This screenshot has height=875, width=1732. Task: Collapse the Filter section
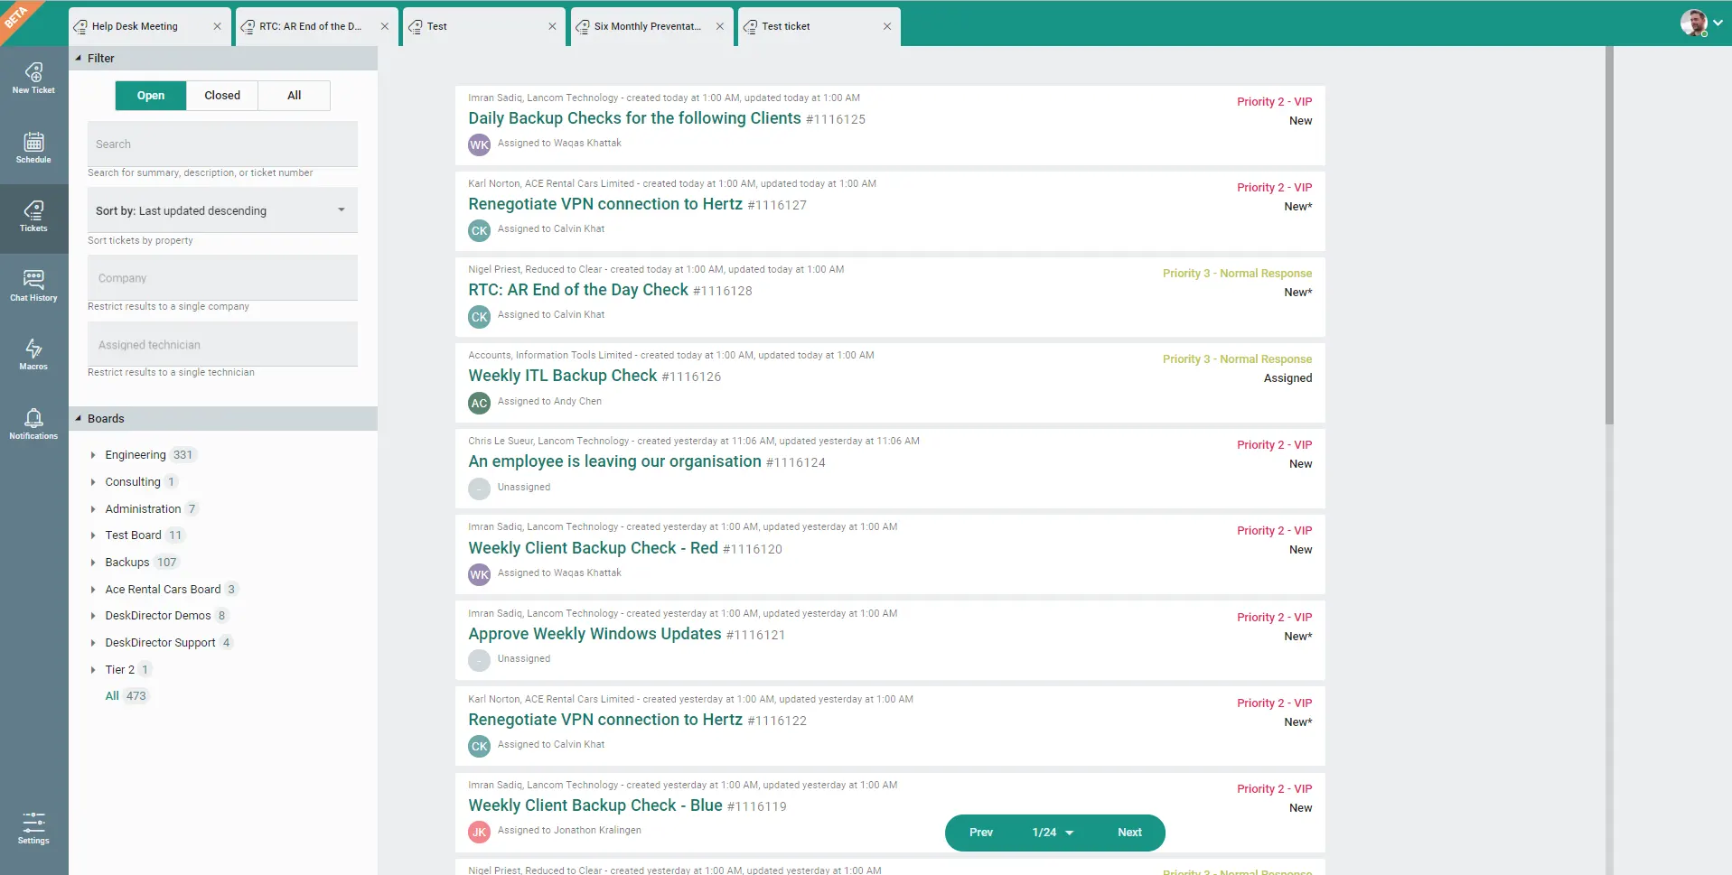[x=79, y=58]
